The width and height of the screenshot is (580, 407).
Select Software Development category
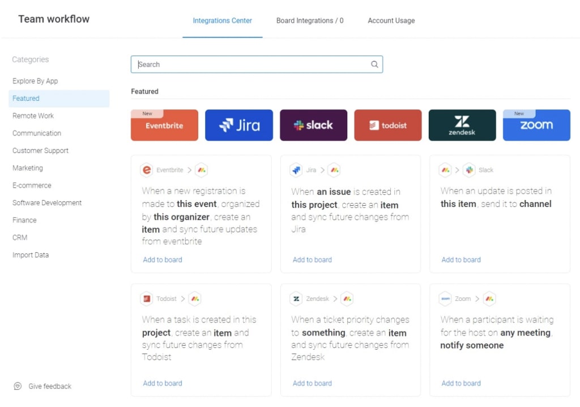[x=47, y=203]
